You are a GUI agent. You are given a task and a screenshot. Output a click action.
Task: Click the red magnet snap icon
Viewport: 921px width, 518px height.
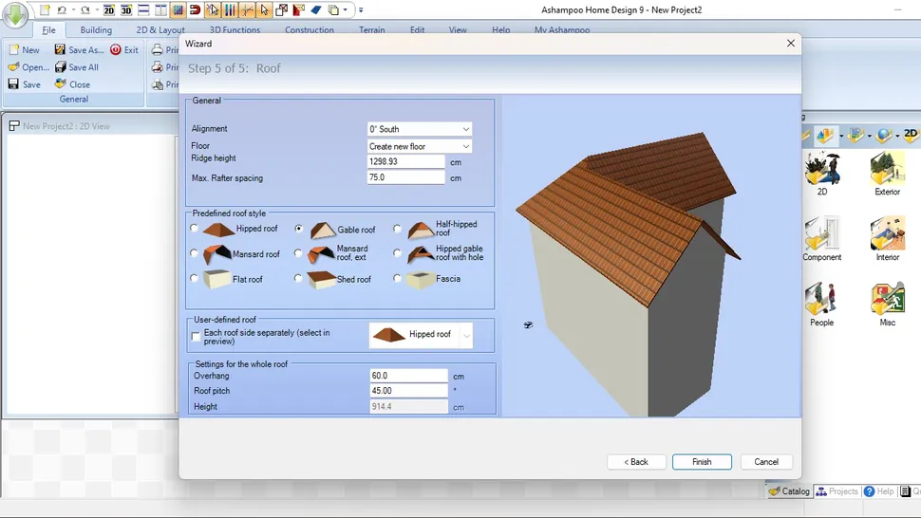coord(195,10)
